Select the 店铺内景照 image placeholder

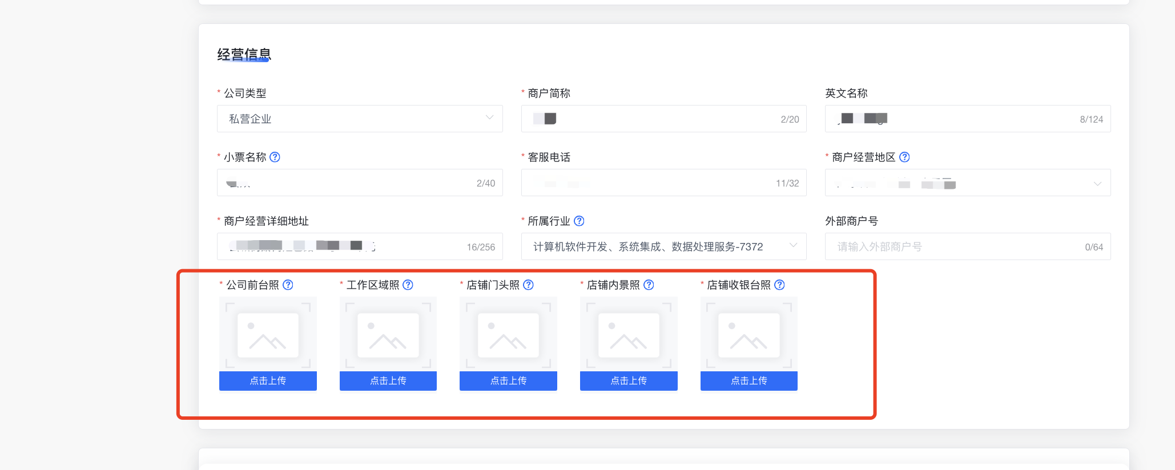[629, 335]
